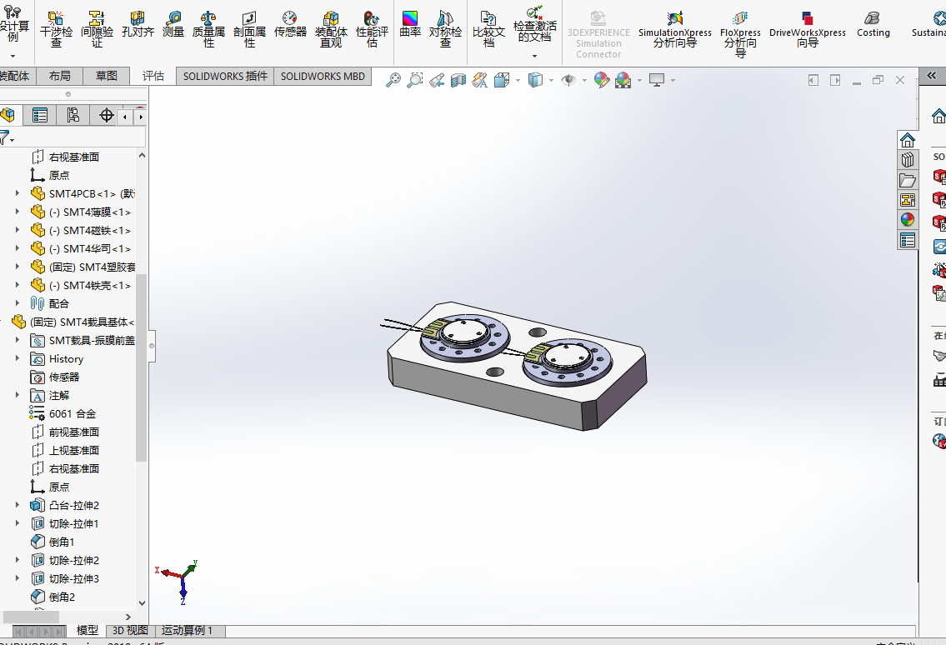Click the feature tree filter funnel
The width and height of the screenshot is (946, 645).
(6, 138)
